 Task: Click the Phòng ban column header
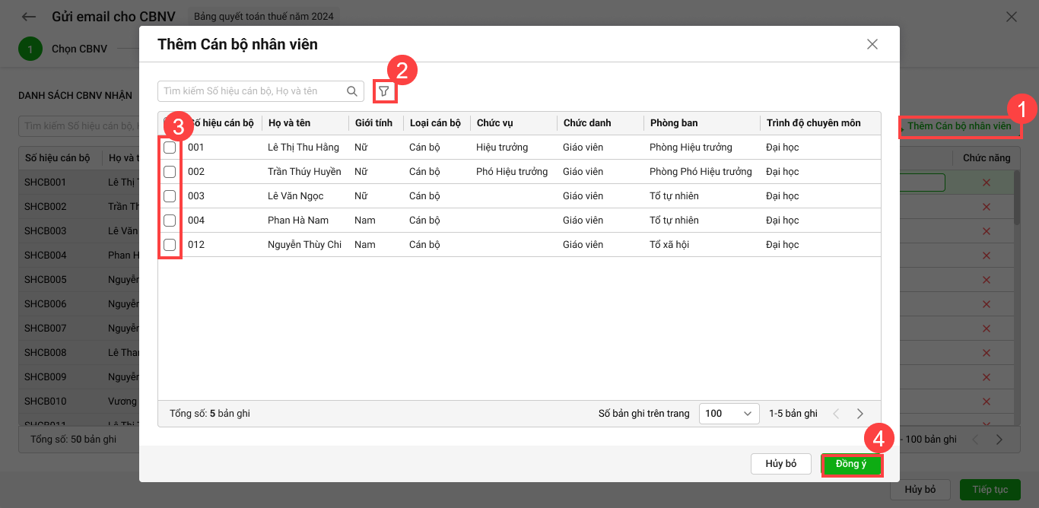pos(673,123)
